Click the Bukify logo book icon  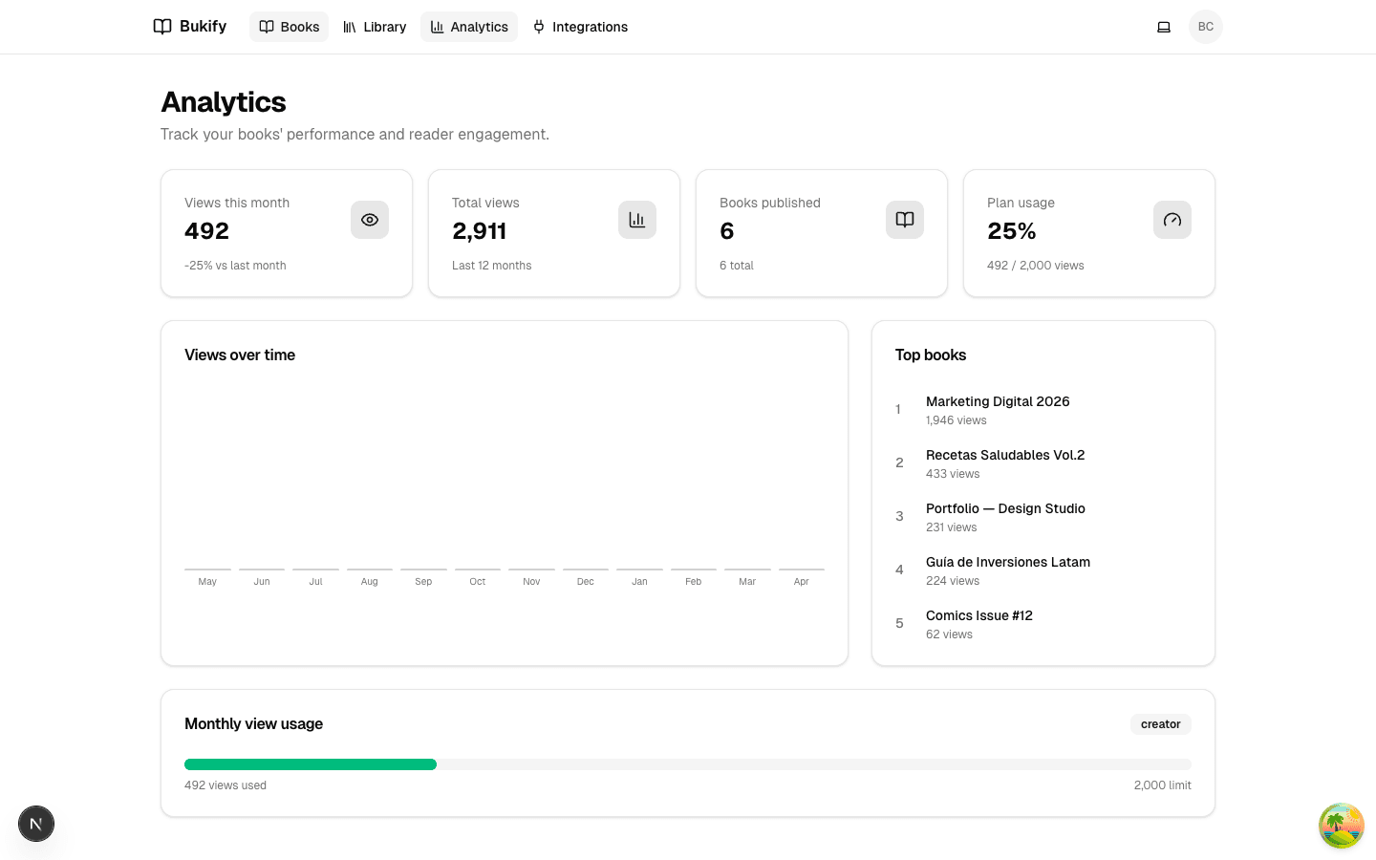(162, 26)
